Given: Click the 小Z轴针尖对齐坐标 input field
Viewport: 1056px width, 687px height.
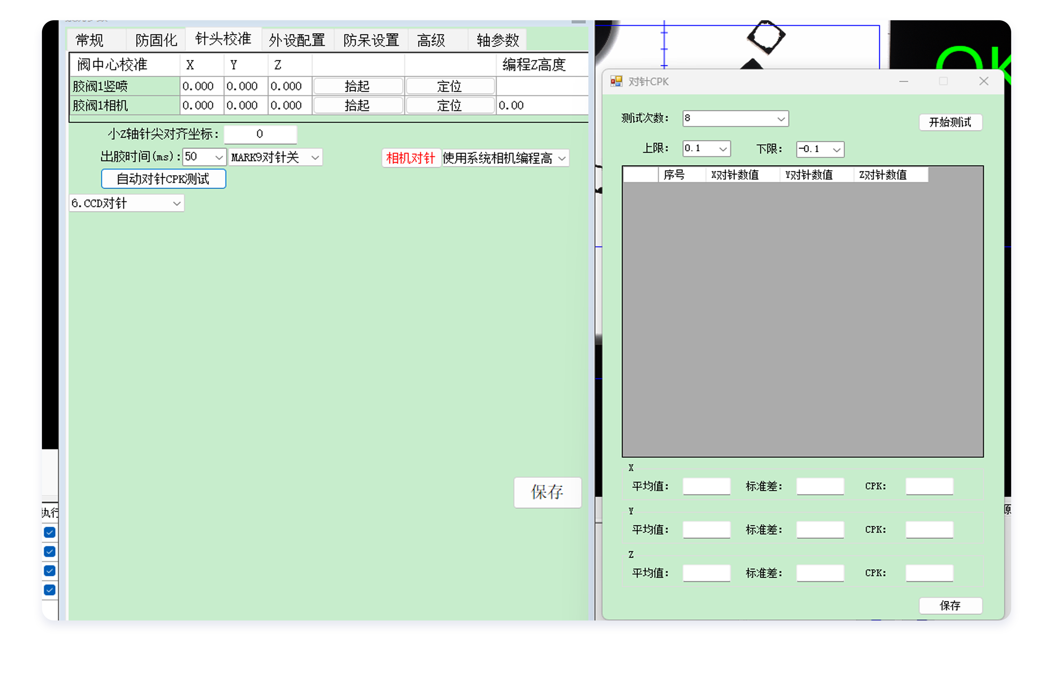Looking at the screenshot, I should 260,134.
